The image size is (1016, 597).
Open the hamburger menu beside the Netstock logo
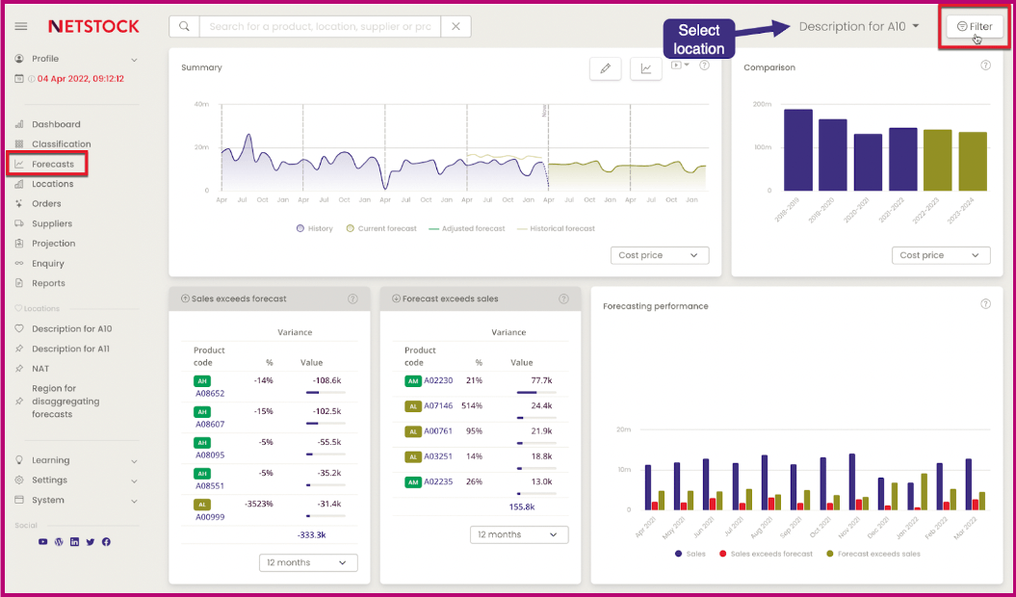(21, 27)
